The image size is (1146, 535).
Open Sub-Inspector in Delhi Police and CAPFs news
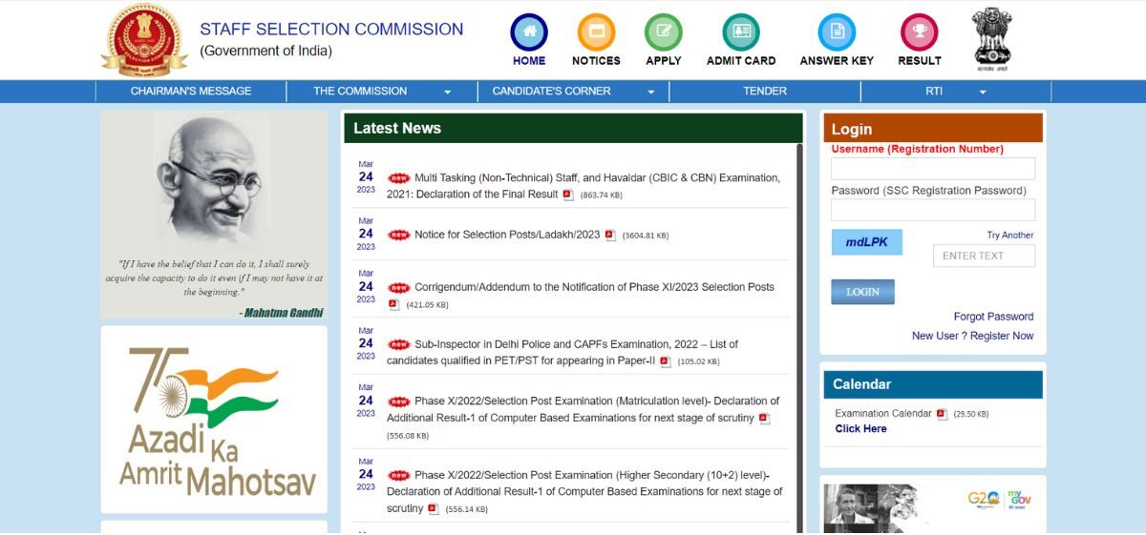(x=562, y=352)
